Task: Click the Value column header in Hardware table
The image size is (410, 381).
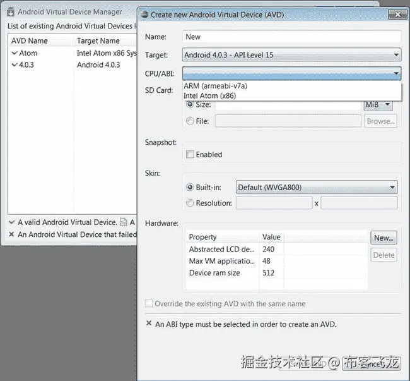Action: pyautogui.click(x=272, y=237)
